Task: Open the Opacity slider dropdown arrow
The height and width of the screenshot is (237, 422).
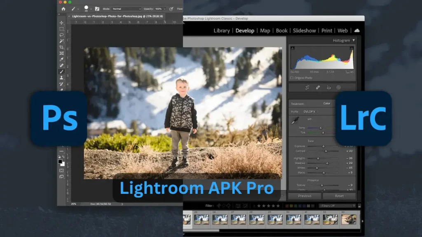Action: [x=165, y=9]
